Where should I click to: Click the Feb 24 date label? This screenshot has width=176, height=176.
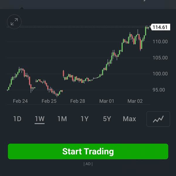pyautogui.click(x=20, y=101)
